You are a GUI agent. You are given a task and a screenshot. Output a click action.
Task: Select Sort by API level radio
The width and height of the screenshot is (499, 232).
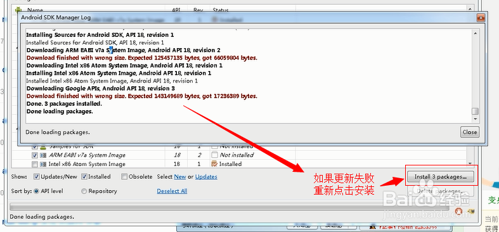36,191
